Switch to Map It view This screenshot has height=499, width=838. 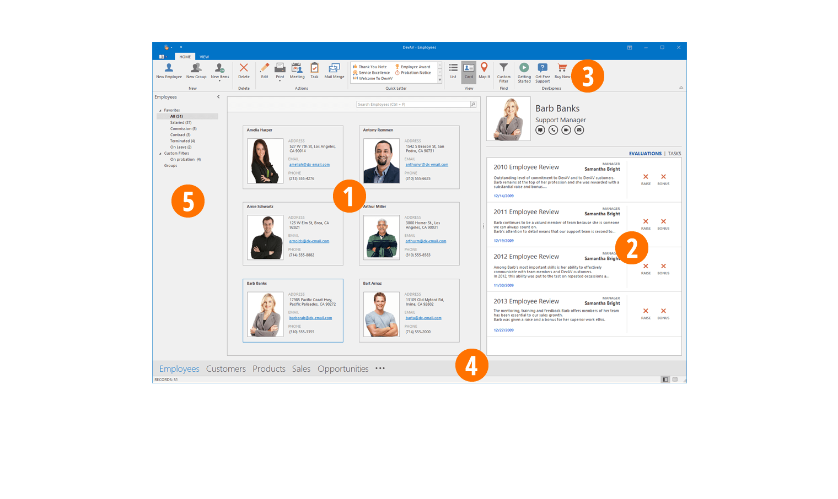point(484,68)
